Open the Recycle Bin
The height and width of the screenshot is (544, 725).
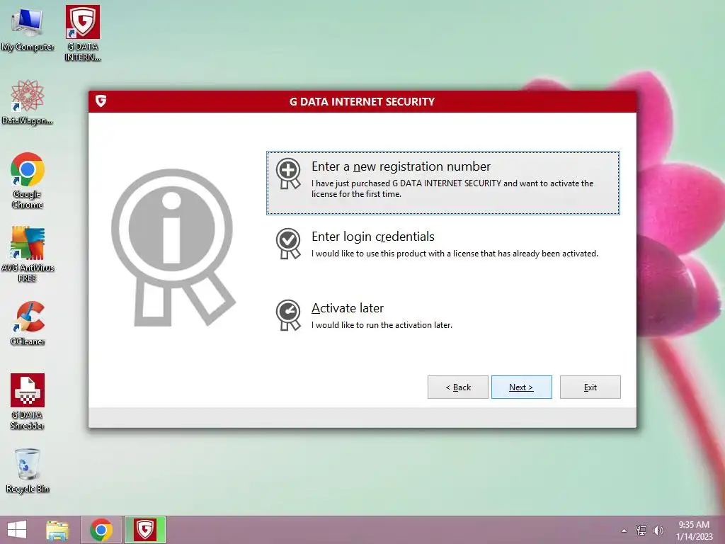click(x=28, y=471)
